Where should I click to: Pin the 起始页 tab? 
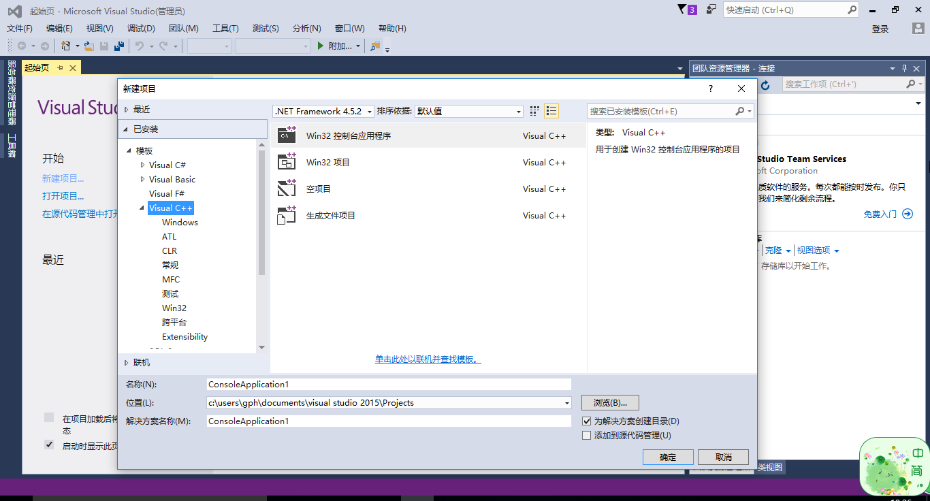point(60,68)
